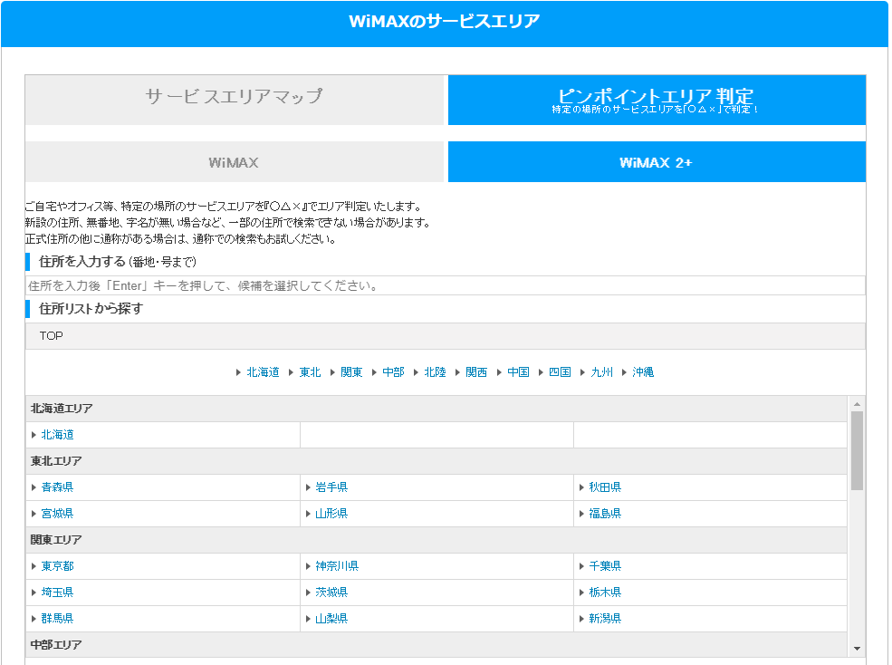
Task: Open 北海道 prefecture in the list
Action: pos(57,434)
